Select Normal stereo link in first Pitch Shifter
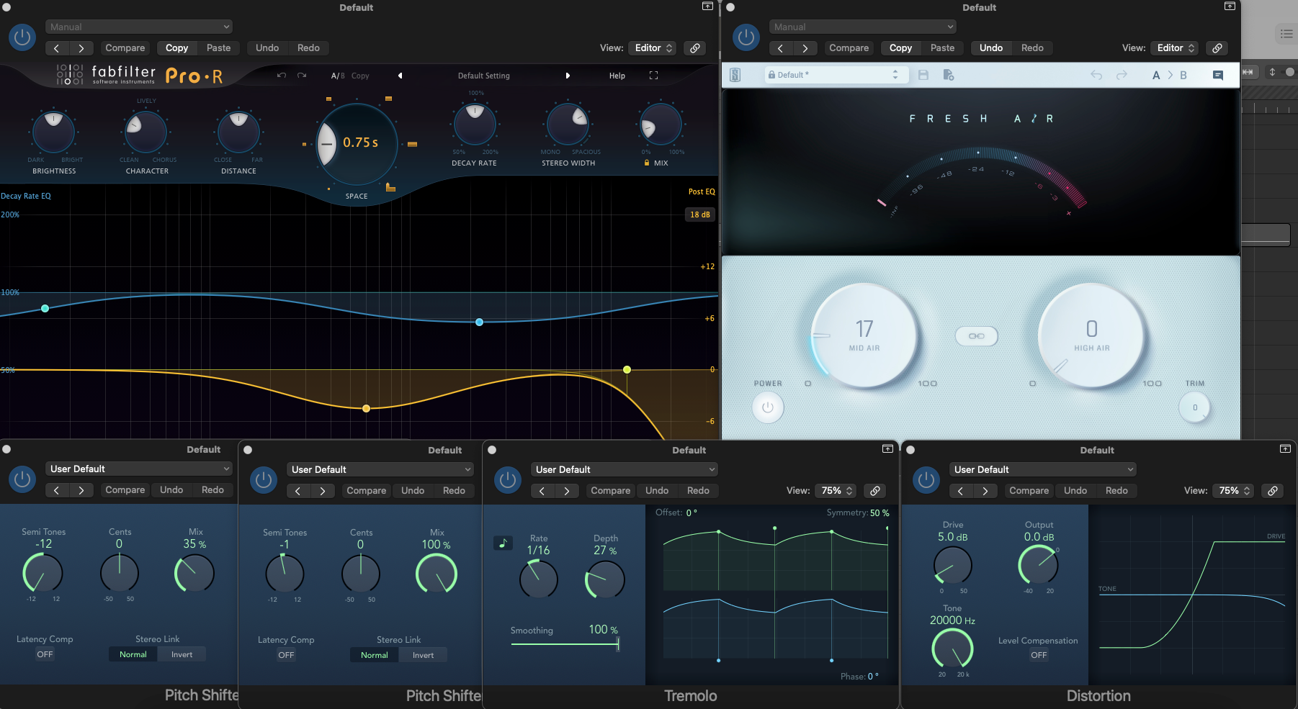The height and width of the screenshot is (709, 1298). [133, 654]
